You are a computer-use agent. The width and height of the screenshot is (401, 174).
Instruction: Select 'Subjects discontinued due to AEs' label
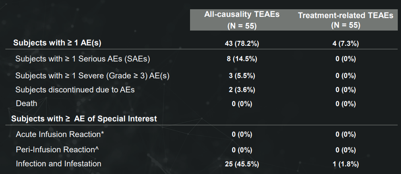pos(75,90)
